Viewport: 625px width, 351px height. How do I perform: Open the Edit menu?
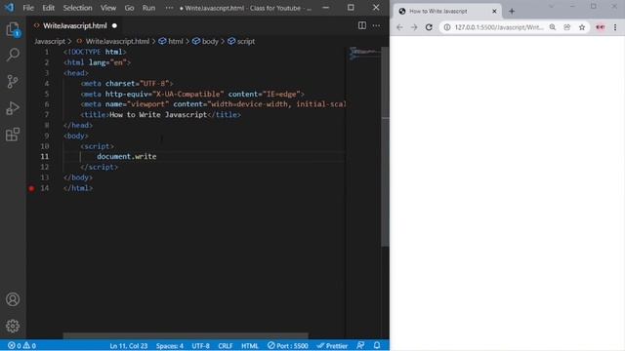48,8
